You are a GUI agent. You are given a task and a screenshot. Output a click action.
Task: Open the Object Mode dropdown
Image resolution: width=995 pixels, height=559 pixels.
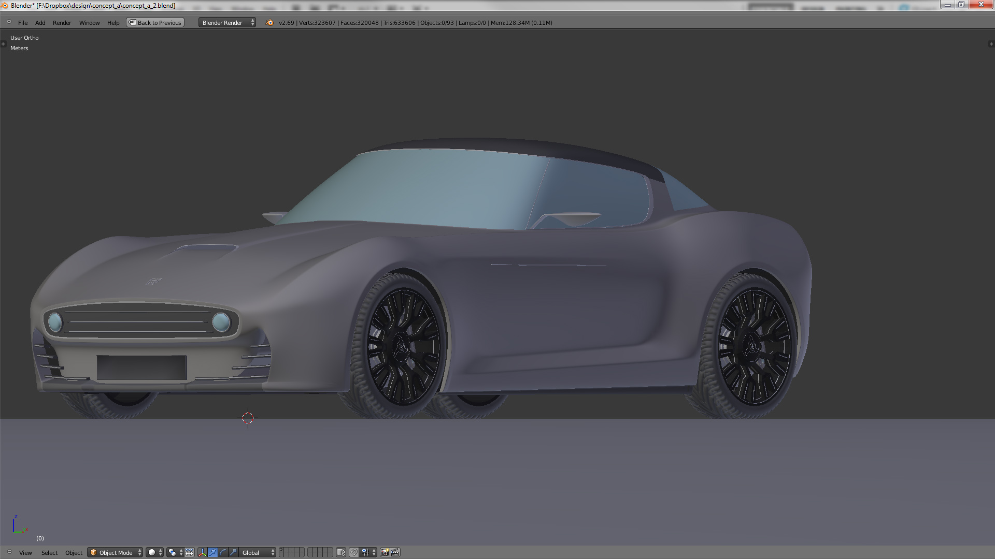click(x=115, y=552)
